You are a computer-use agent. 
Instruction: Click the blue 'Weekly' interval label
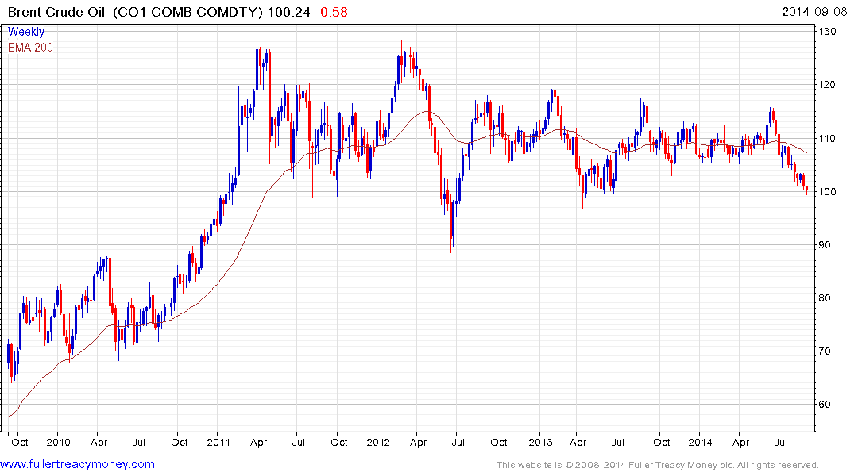coord(26,32)
